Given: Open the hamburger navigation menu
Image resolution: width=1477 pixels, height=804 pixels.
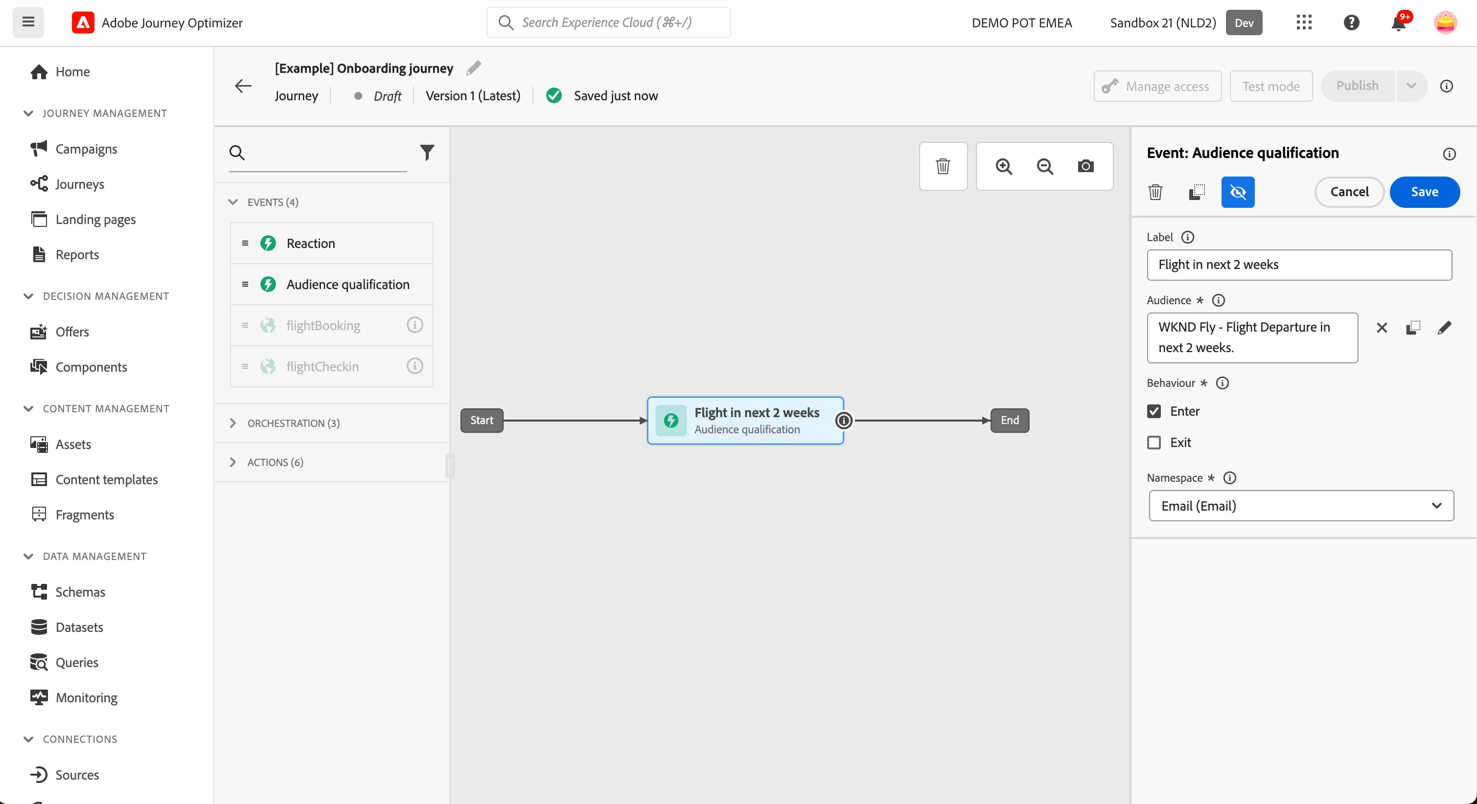Looking at the screenshot, I should [28, 22].
